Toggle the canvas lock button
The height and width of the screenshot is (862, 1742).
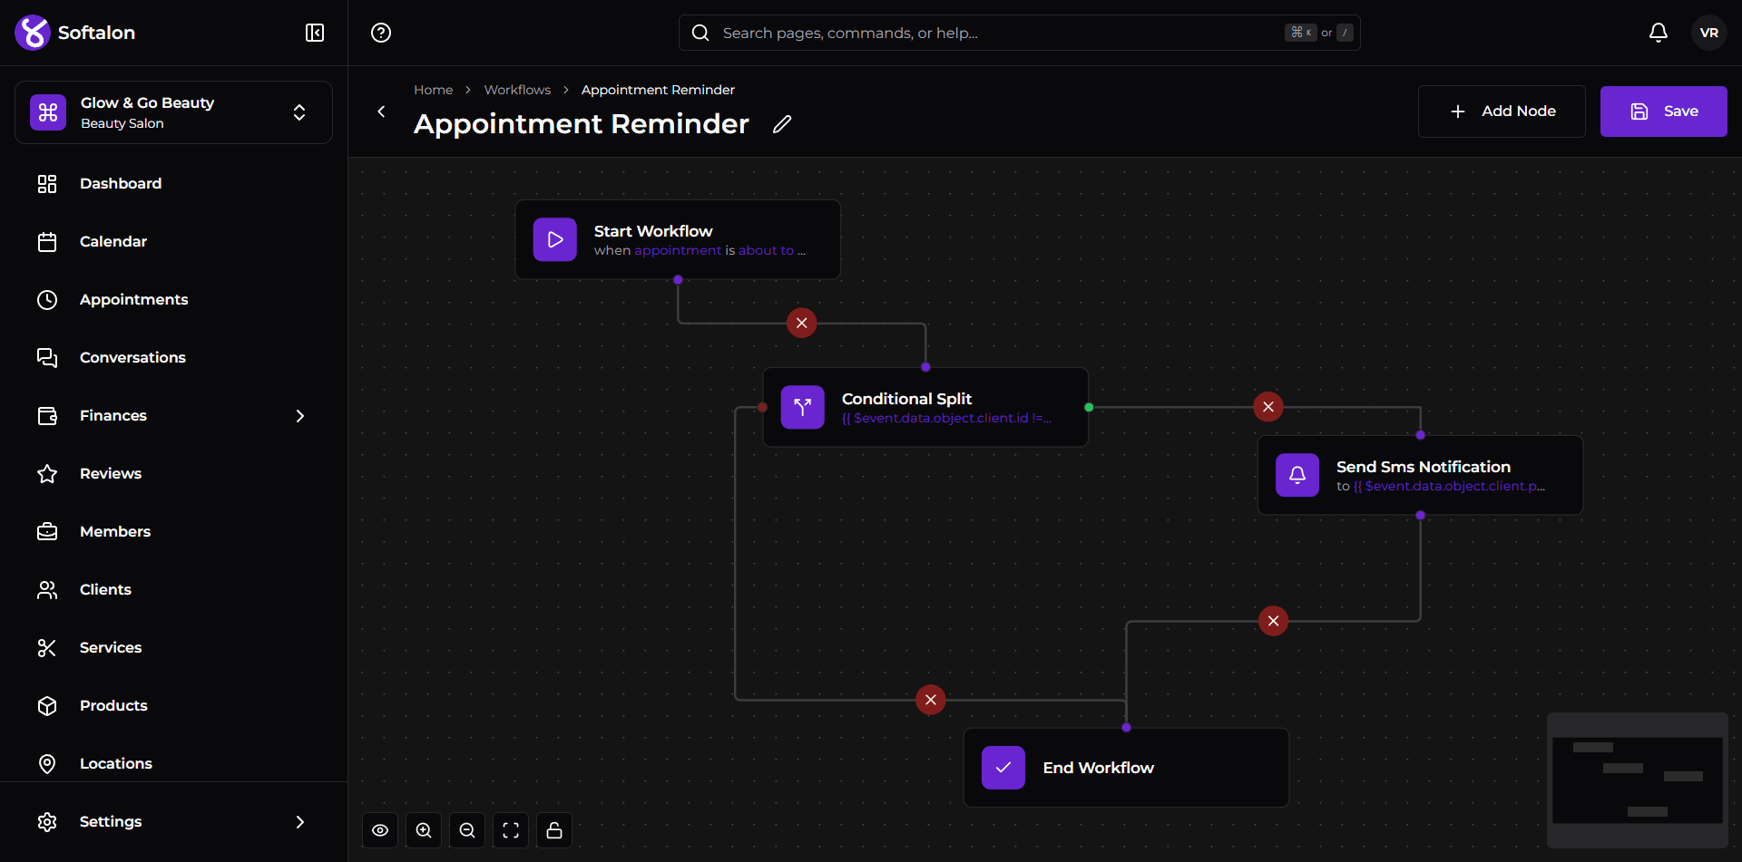(x=554, y=830)
